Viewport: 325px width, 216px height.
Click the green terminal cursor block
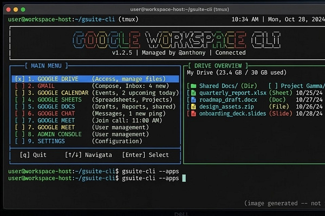(x=184, y=178)
